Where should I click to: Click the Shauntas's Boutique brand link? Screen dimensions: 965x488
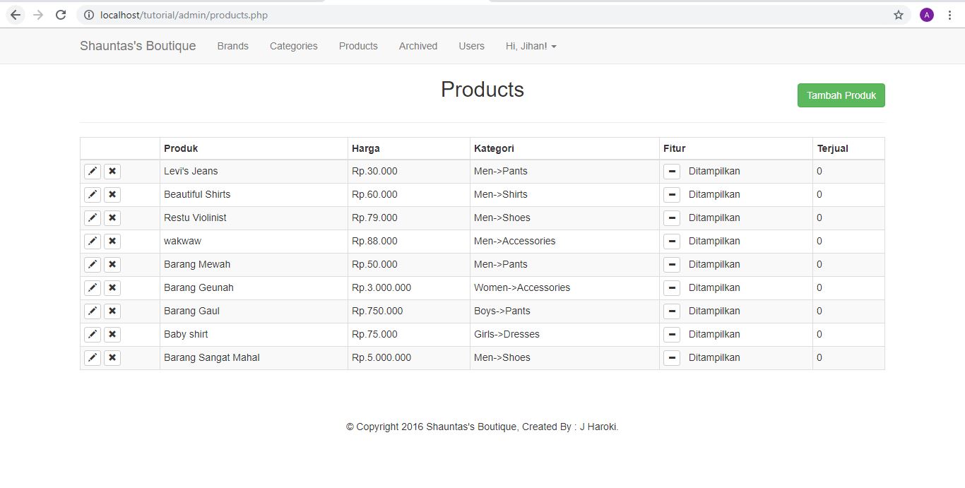coord(138,46)
